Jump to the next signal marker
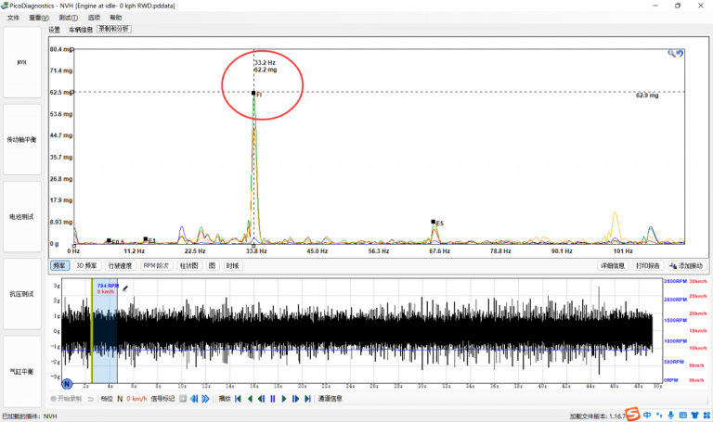Screen dimensions: 713x422 205,399
